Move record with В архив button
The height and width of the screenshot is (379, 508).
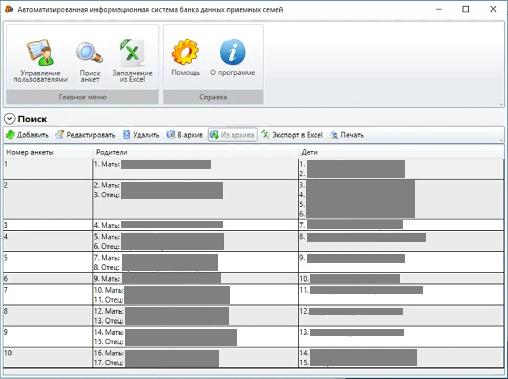tap(185, 135)
